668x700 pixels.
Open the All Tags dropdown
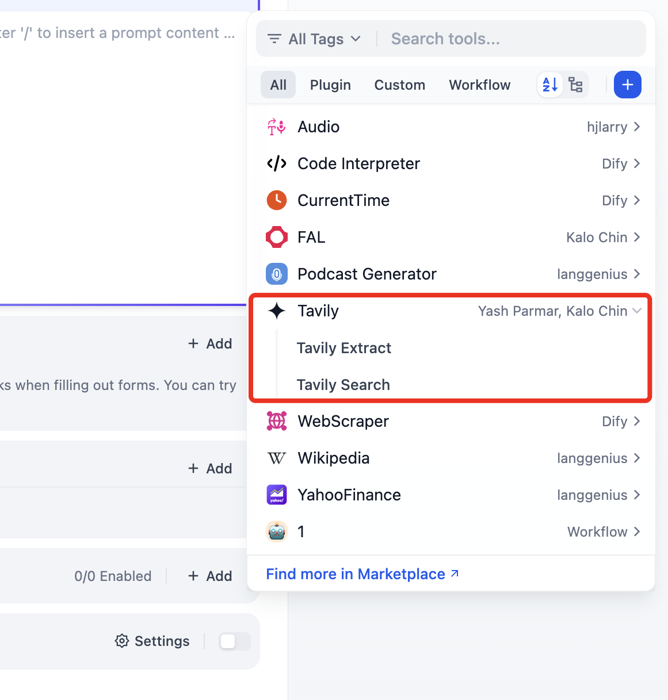coord(315,39)
